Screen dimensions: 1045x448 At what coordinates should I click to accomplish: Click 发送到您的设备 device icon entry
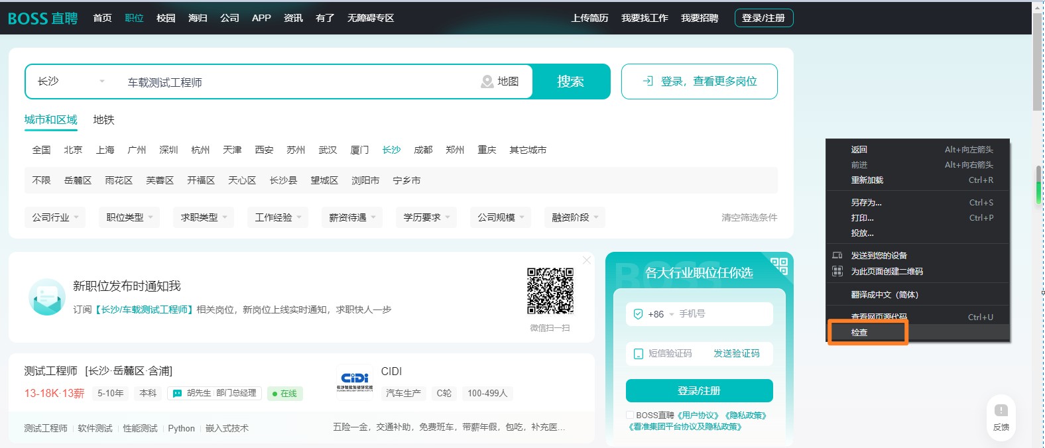(x=917, y=255)
